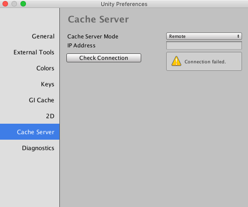
Task: Click the dropdown arrows next to Remote
Action: tap(238, 36)
